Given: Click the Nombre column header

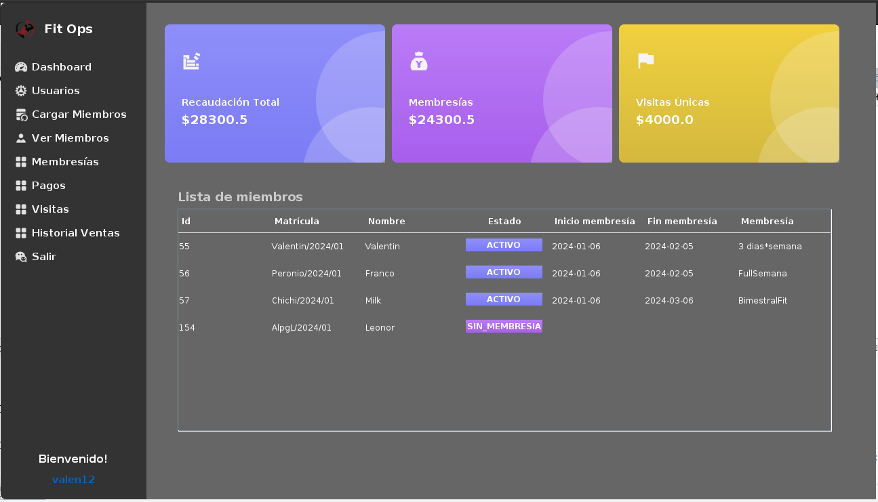Looking at the screenshot, I should (x=386, y=222).
